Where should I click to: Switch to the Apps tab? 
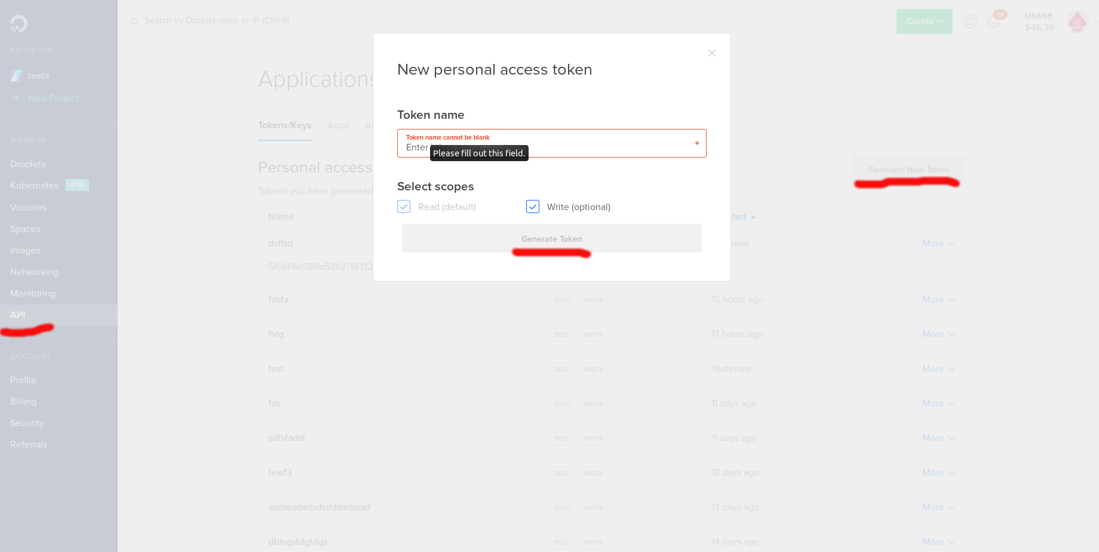338,125
